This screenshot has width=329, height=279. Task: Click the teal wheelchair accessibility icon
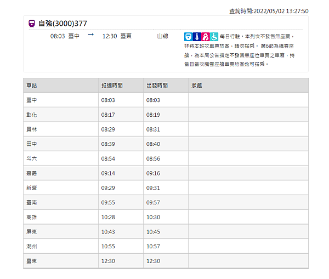(214, 37)
